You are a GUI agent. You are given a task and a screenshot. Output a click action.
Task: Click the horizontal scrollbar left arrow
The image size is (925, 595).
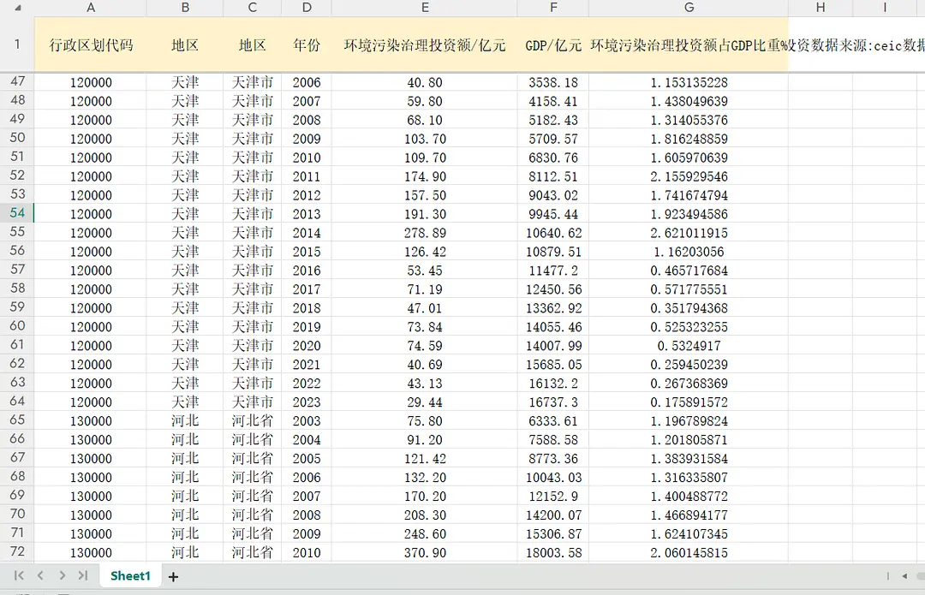point(904,576)
